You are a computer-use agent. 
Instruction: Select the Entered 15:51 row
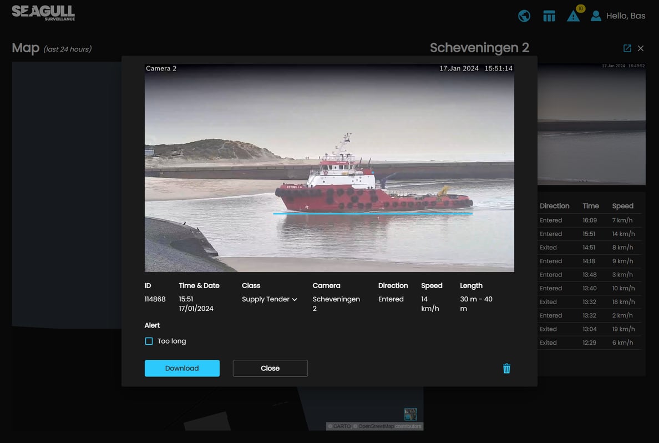pos(590,234)
